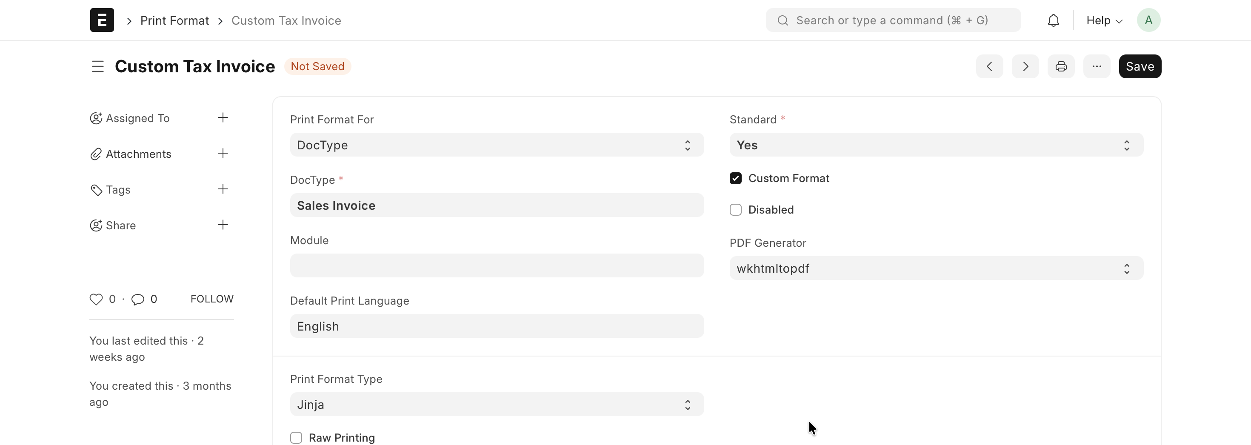Viewport: 1251px width, 445px height.
Task: Like this document with heart icon
Action: (96, 299)
